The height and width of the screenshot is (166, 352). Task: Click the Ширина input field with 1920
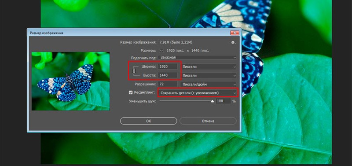point(167,66)
